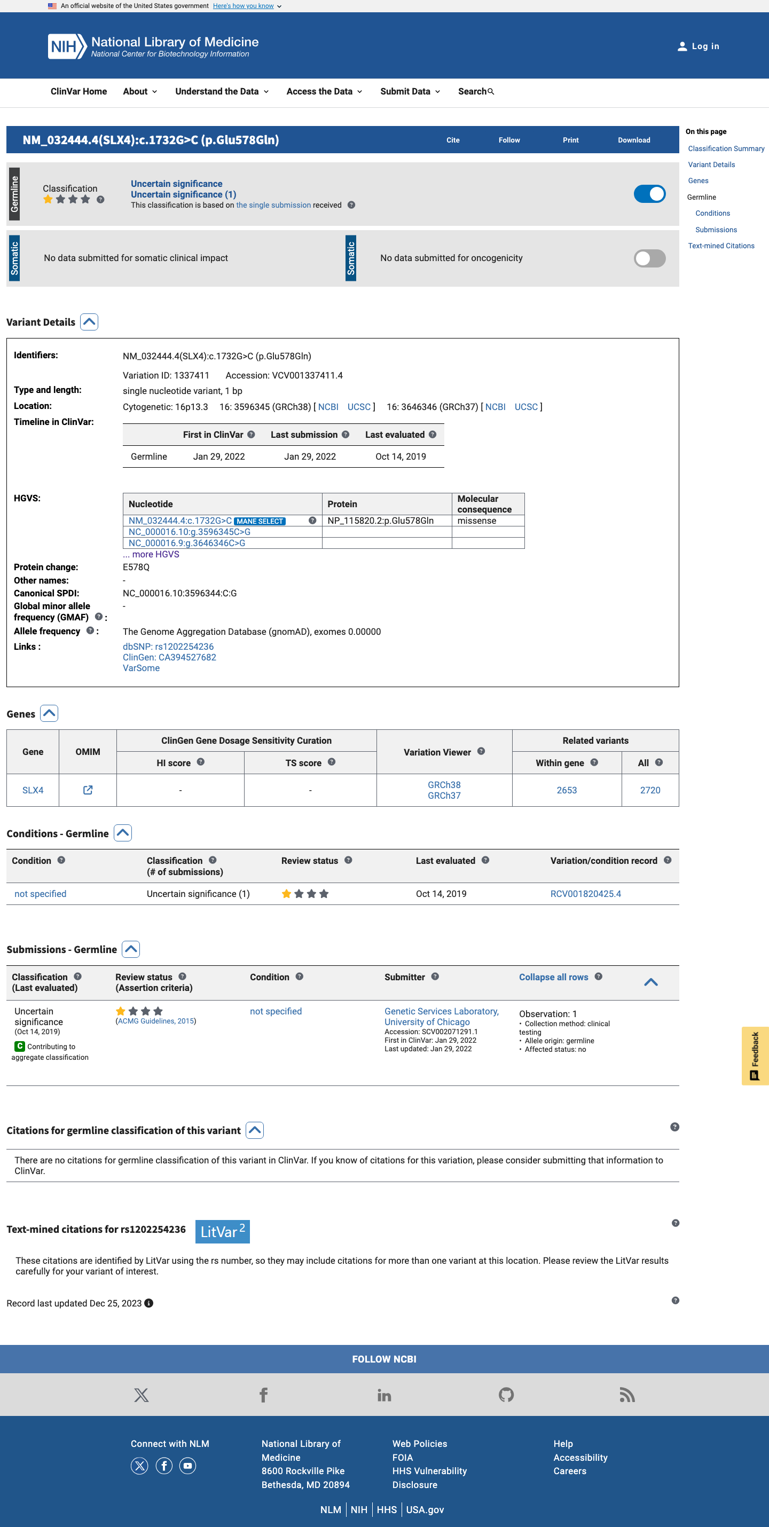Open the Understand the Data dropdown
This screenshot has width=769, height=1527.
point(222,91)
